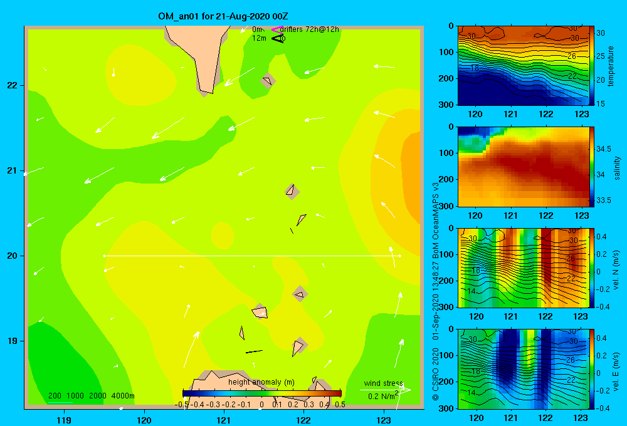
Task: Click the 'temperature' axis label
Action: [x=611, y=66]
